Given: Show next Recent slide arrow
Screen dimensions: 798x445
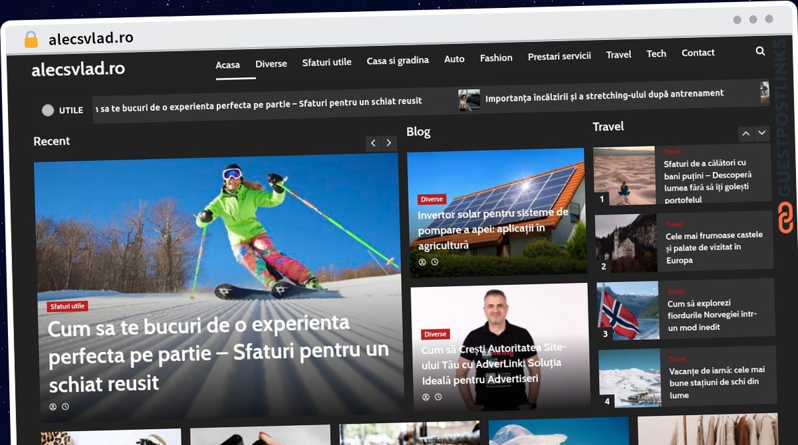Looking at the screenshot, I should (x=389, y=143).
